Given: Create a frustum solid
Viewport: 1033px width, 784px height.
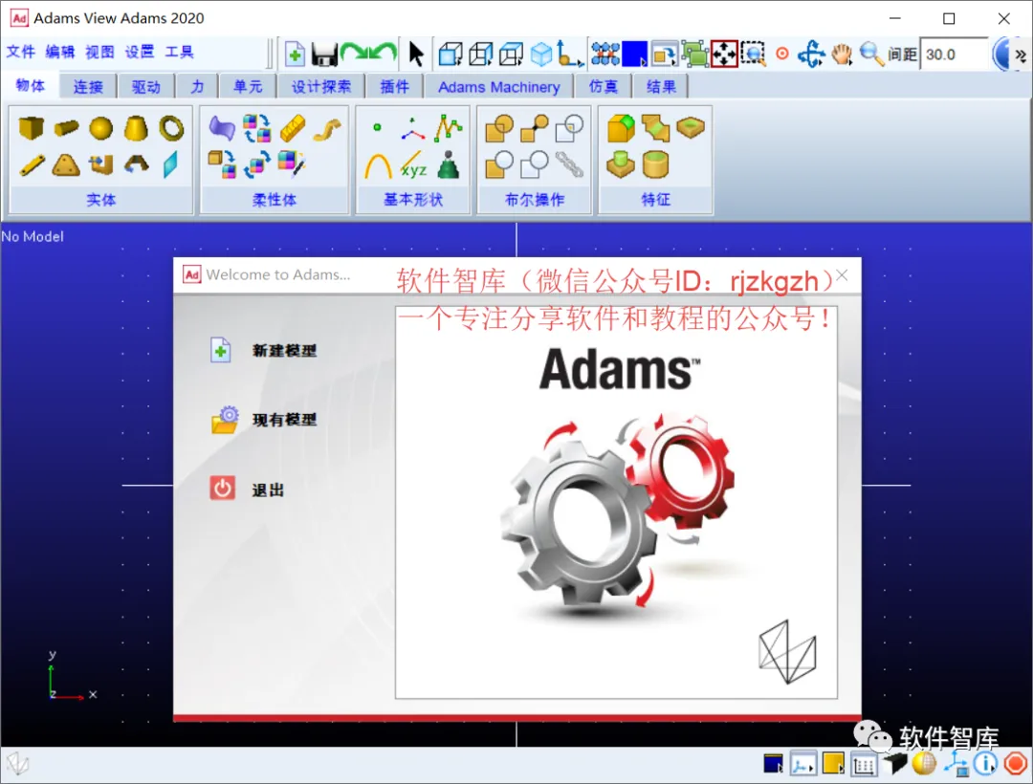Looking at the screenshot, I should [136, 128].
